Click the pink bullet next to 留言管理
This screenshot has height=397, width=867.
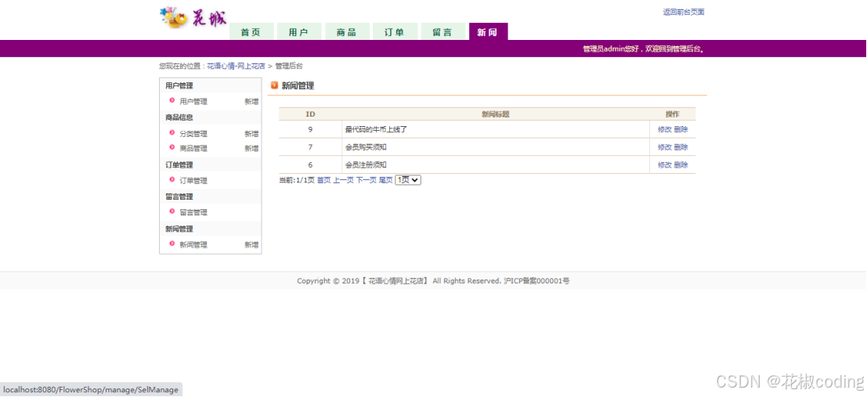(x=172, y=211)
